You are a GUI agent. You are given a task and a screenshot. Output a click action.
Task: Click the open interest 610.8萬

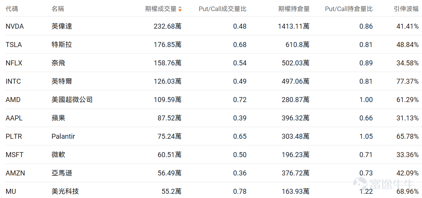point(297,45)
